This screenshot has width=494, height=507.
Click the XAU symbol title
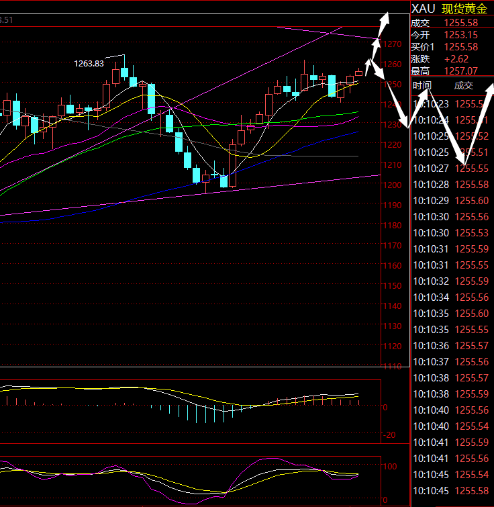[423, 9]
